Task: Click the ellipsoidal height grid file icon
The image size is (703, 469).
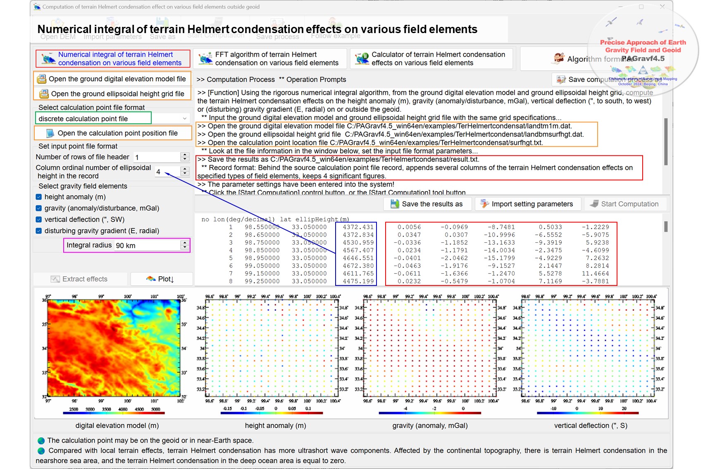Action: pyautogui.click(x=44, y=94)
